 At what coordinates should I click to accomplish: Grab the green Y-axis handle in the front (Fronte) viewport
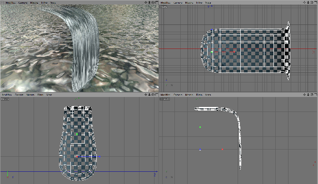pos(200,127)
